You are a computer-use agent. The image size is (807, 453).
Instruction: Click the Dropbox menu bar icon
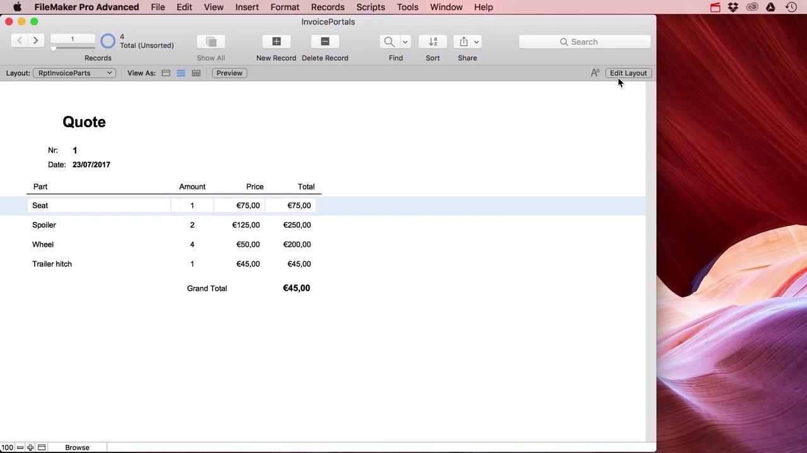(733, 7)
